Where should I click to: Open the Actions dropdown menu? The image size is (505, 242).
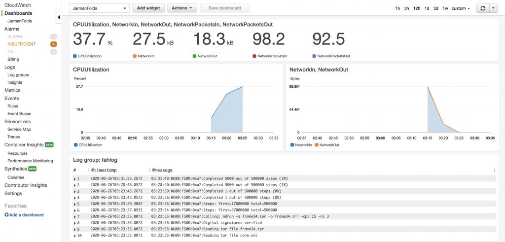tap(182, 8)
